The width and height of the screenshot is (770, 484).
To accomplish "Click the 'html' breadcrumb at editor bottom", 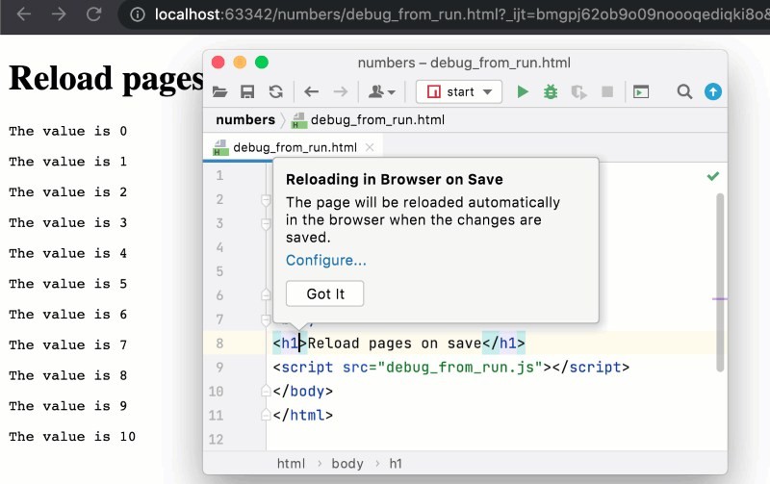I will [x=291, y=464].
